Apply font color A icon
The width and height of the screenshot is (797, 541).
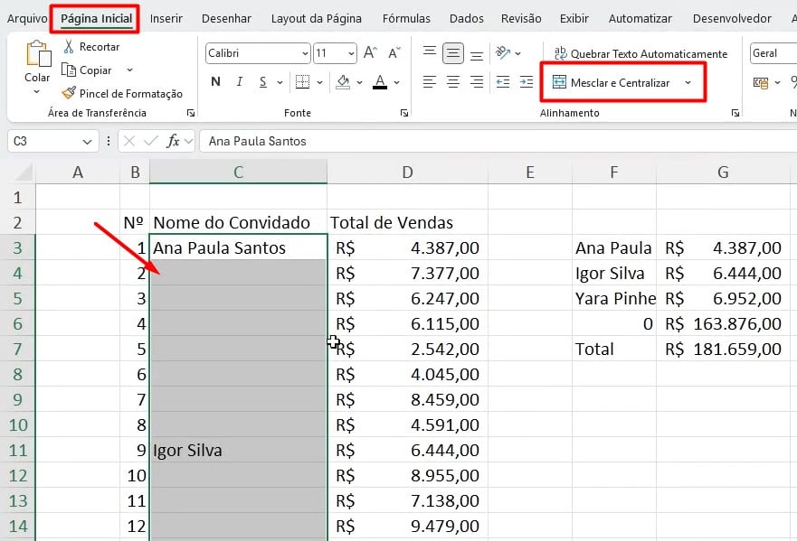click(x=380, y=81)
